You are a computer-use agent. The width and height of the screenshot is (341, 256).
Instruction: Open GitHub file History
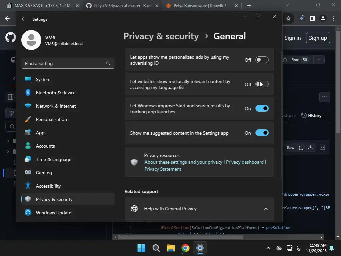(311, 116)
